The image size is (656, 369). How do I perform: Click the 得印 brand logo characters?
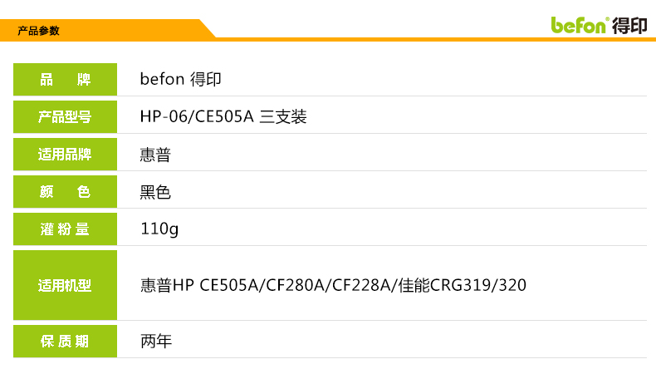pos(629,25)
